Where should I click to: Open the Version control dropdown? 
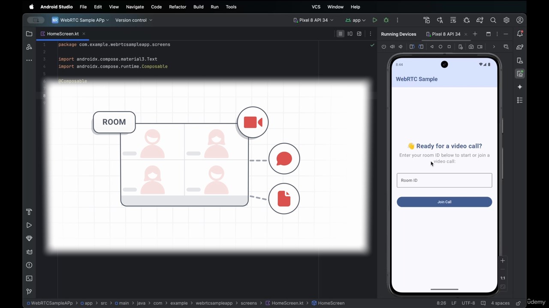pyautogui.click(x=133, y=20)
